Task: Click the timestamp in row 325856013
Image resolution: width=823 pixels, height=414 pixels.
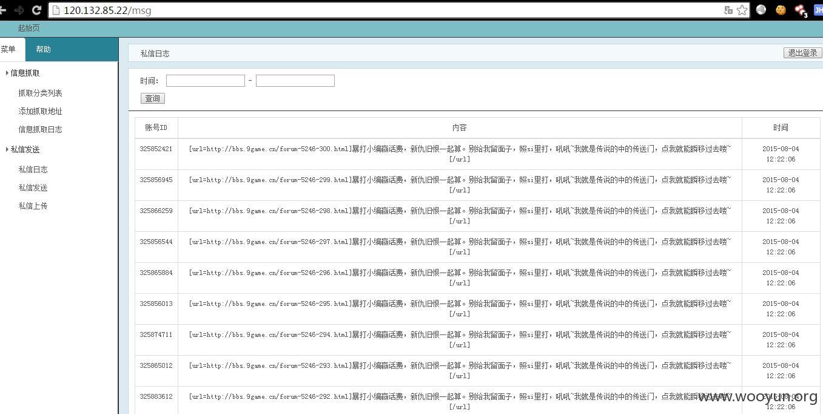Action: click(781, 309)
